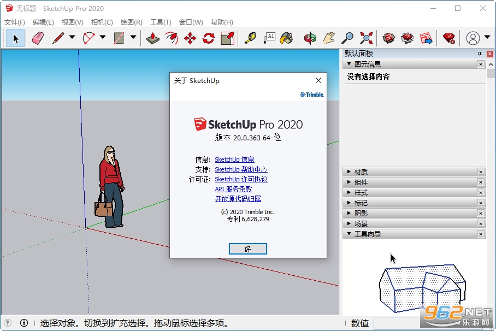Expand the 样式 panel section
This screenshot has height=331, width=496.
[x=349, y=192]
